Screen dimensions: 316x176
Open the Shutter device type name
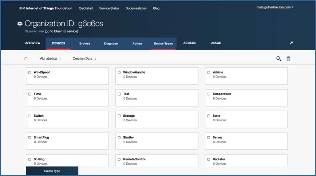[129, 137]
